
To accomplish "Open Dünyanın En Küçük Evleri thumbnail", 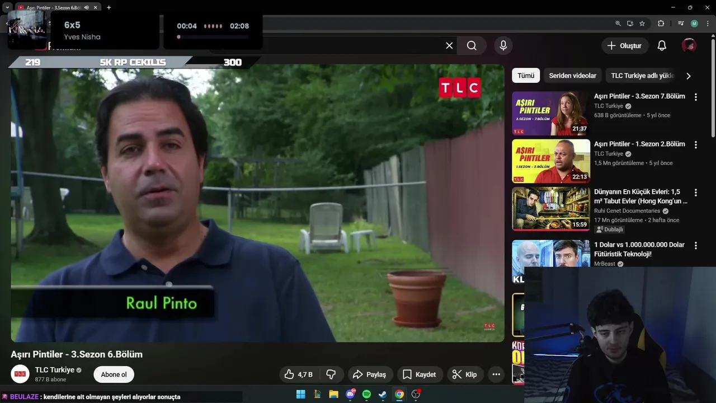I will pyautogui.click(x=551, y=209).
